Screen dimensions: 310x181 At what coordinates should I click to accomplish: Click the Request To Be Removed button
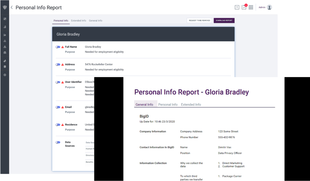click(199, 21)
